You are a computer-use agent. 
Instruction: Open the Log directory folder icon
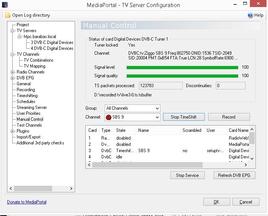pyautogui.click(x=8, y=15)
